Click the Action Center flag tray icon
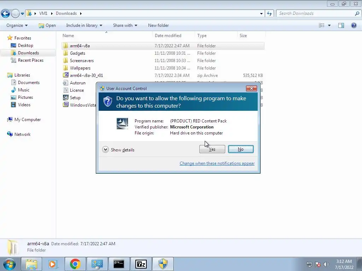362x271 pixels. (318, 264)
